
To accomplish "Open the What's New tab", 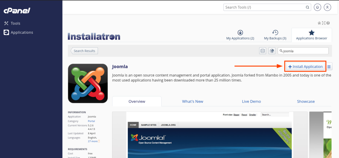I will (x=193, y=101).
